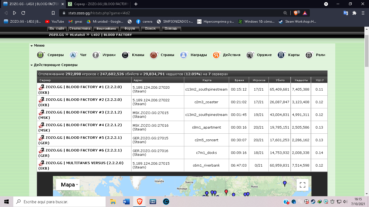Click the game icon beside MULTITANKS VERSUS server
369x207 pixels.
pos(41,163)
